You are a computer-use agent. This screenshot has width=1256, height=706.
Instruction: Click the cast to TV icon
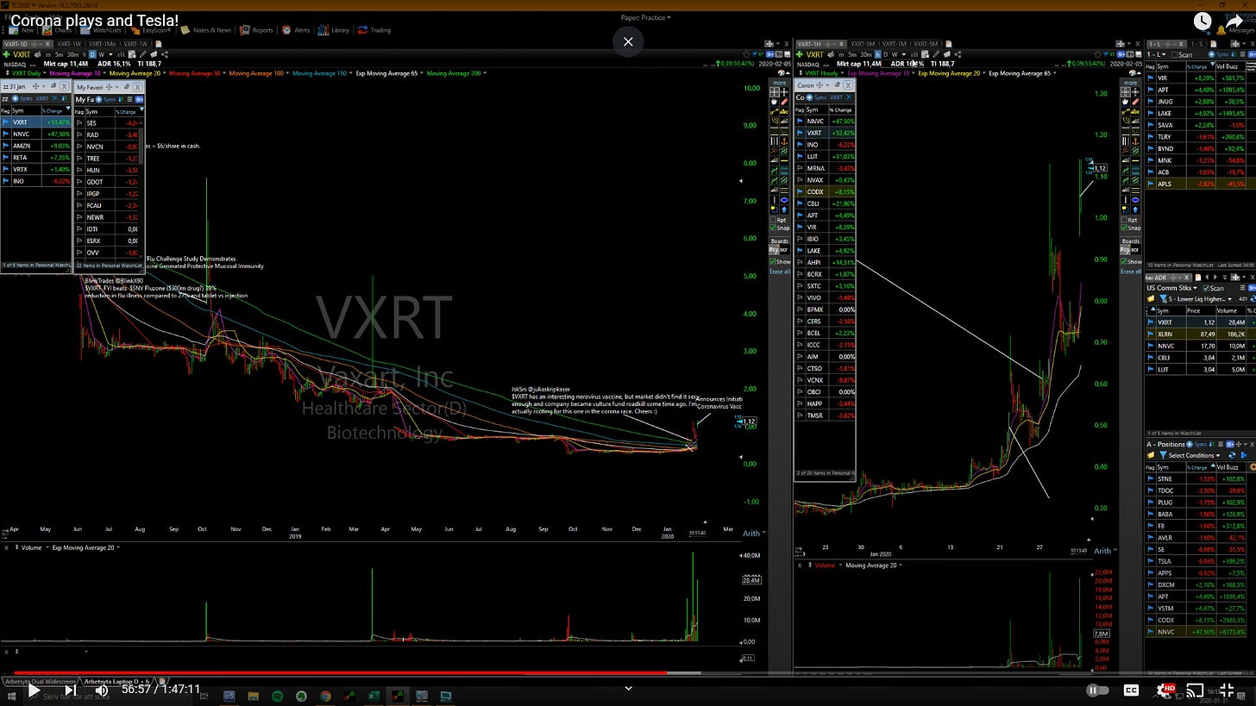(x=1195, y=690)
